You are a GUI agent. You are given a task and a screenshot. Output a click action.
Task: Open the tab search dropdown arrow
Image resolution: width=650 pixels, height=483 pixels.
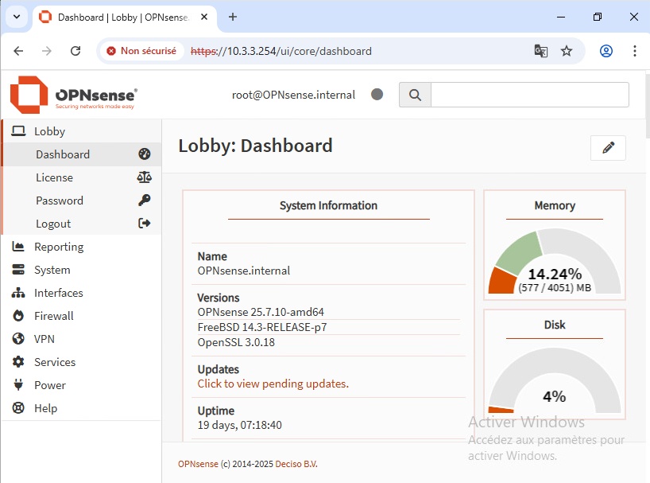coord(17,17)
